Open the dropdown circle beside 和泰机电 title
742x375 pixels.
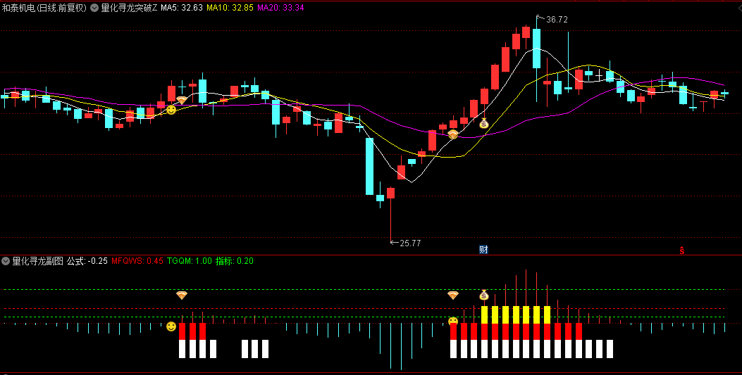tap(94, 8)
